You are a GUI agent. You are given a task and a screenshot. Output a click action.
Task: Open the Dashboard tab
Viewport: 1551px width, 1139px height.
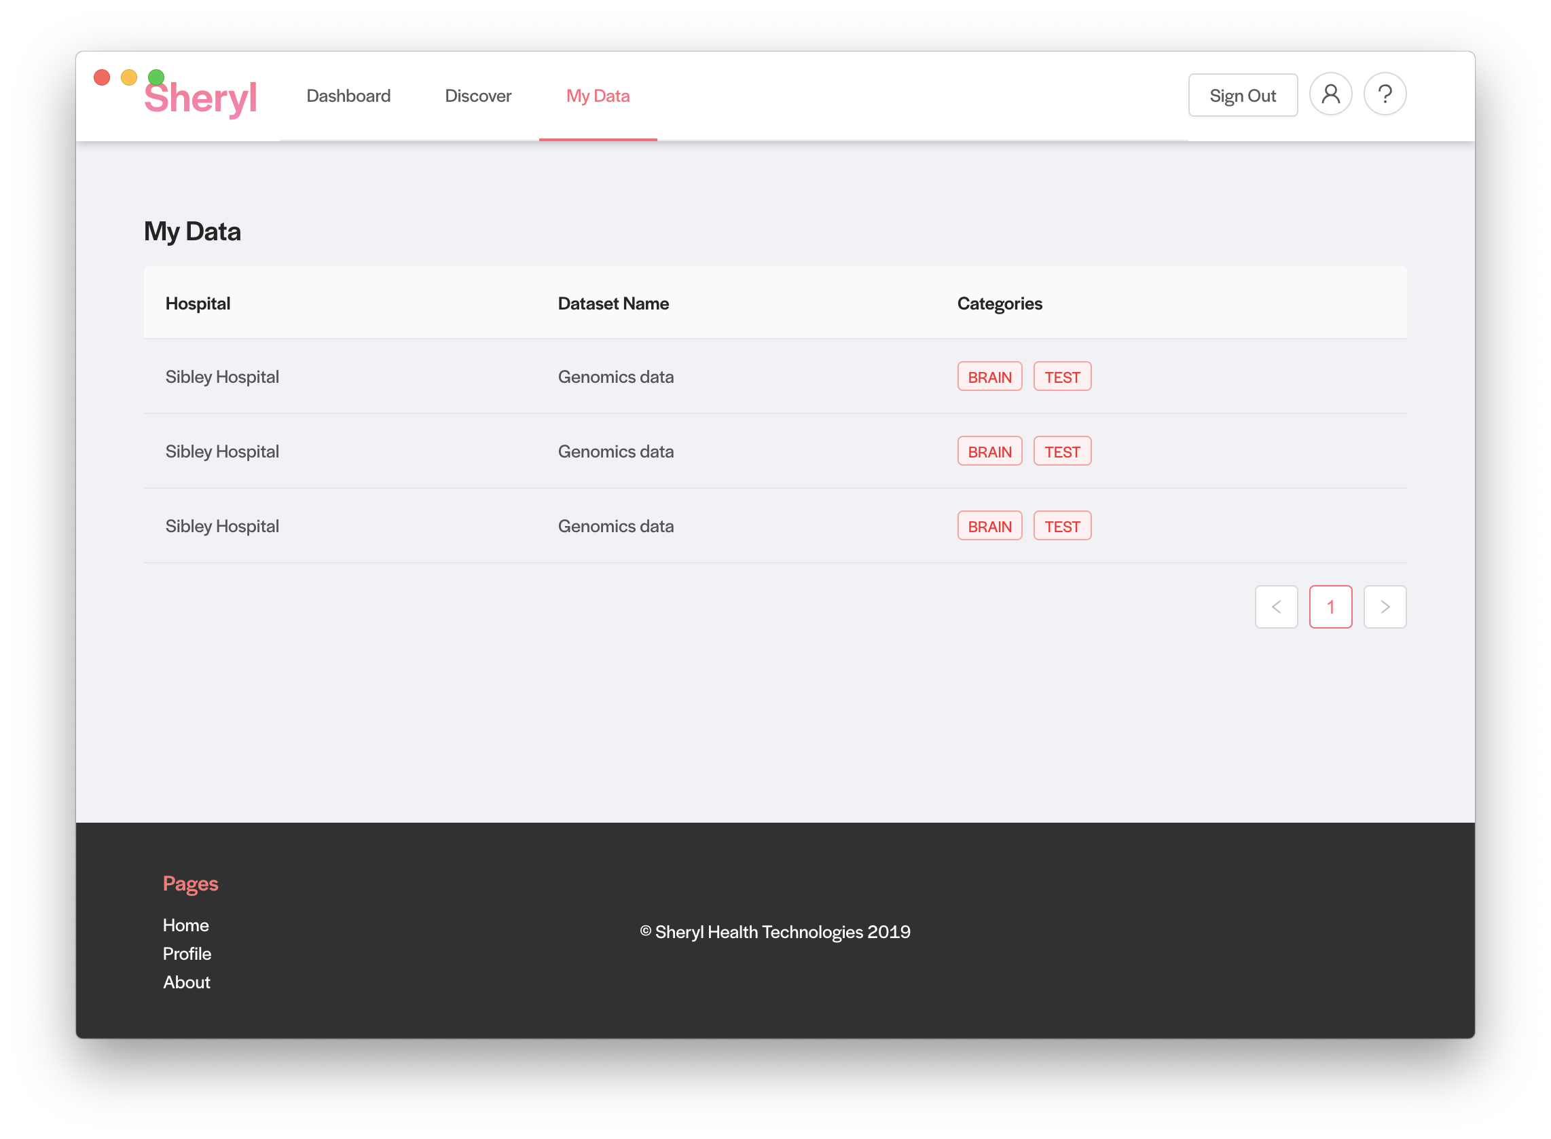pyautogui.click(x=348, y=96)
